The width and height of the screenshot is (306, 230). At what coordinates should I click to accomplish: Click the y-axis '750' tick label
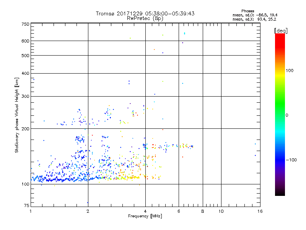coord(25,24)
